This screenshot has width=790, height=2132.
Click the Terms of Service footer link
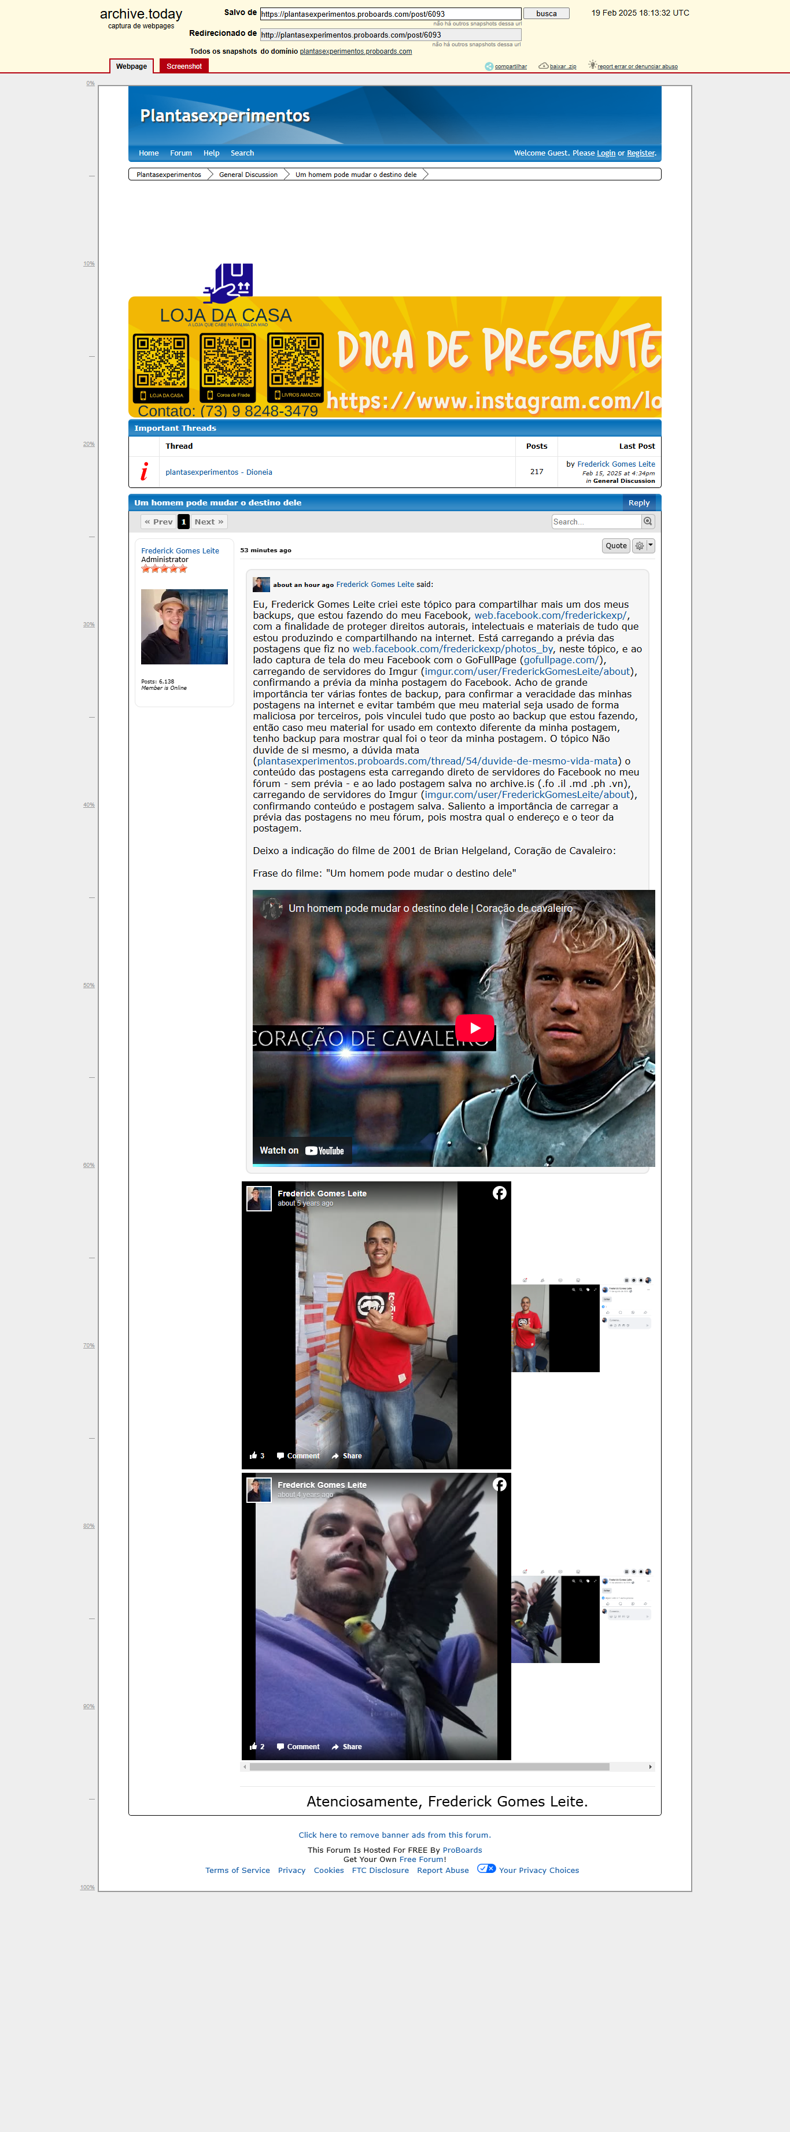pyautogui.click(x=238, y=1871)
